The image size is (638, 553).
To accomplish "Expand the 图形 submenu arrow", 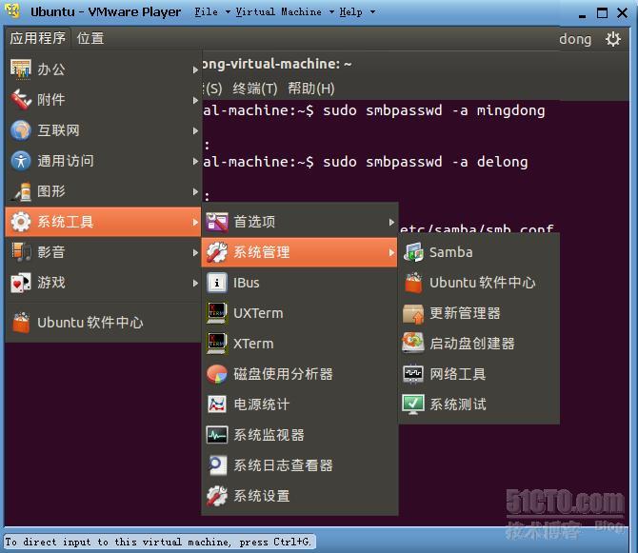I will [x=195, y=191].
